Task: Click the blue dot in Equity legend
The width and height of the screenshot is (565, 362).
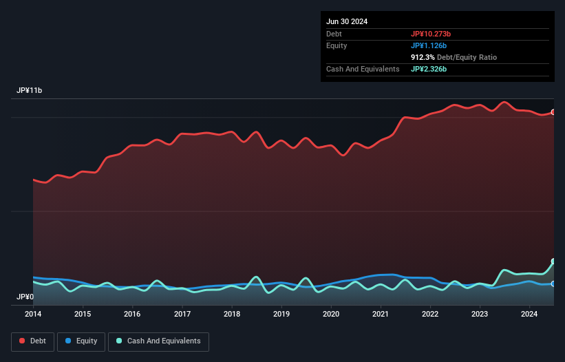Action: coord(68,341)
